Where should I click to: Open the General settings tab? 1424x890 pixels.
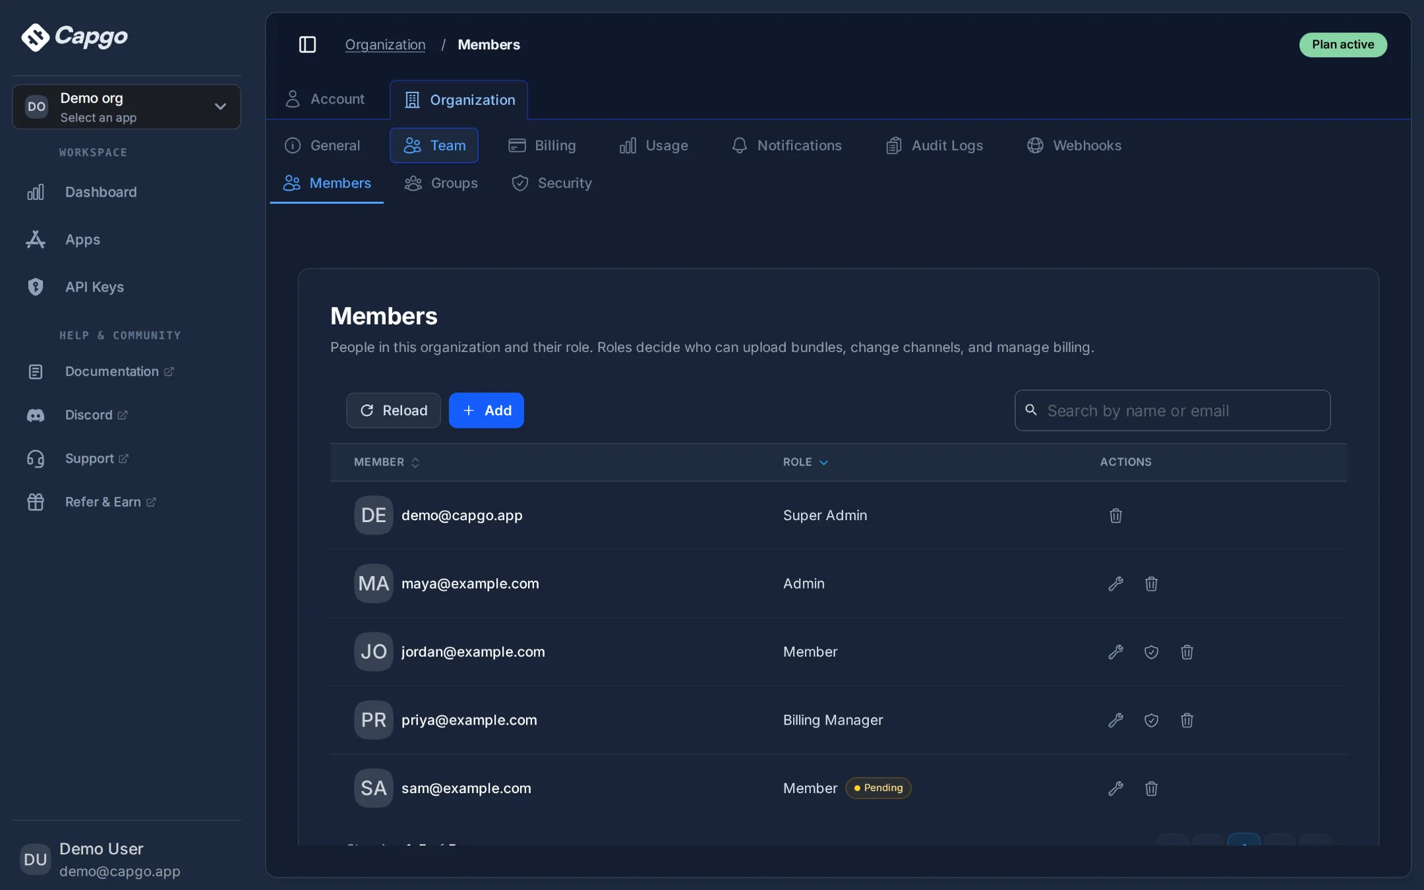coord(322,145)
